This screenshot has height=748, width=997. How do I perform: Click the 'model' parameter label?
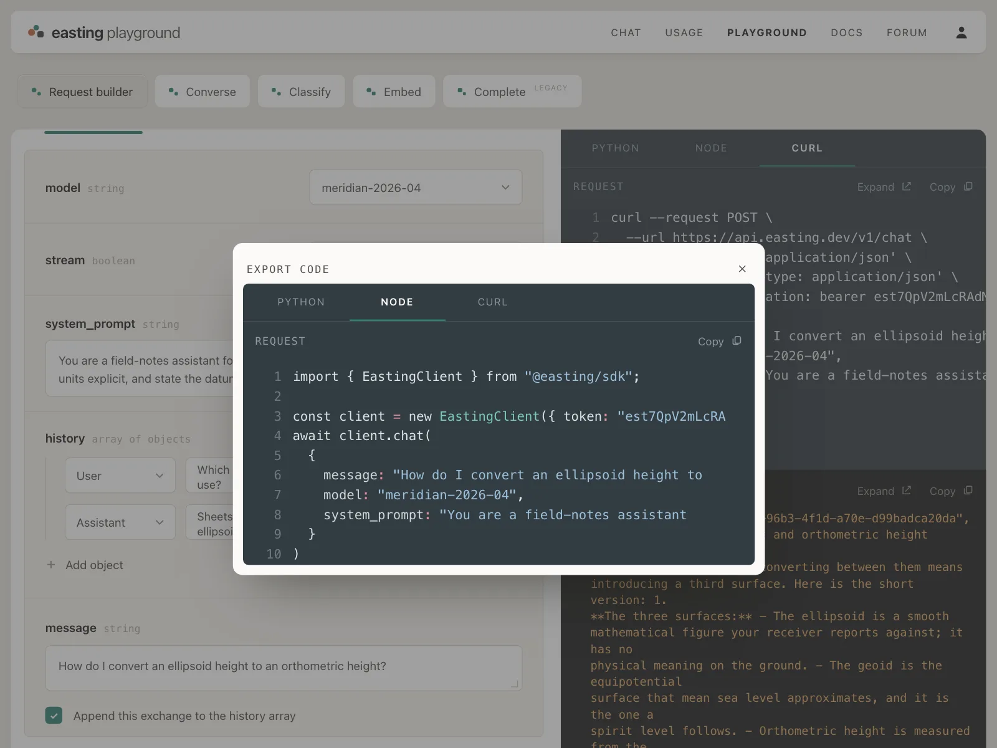[x=62, y=188]
